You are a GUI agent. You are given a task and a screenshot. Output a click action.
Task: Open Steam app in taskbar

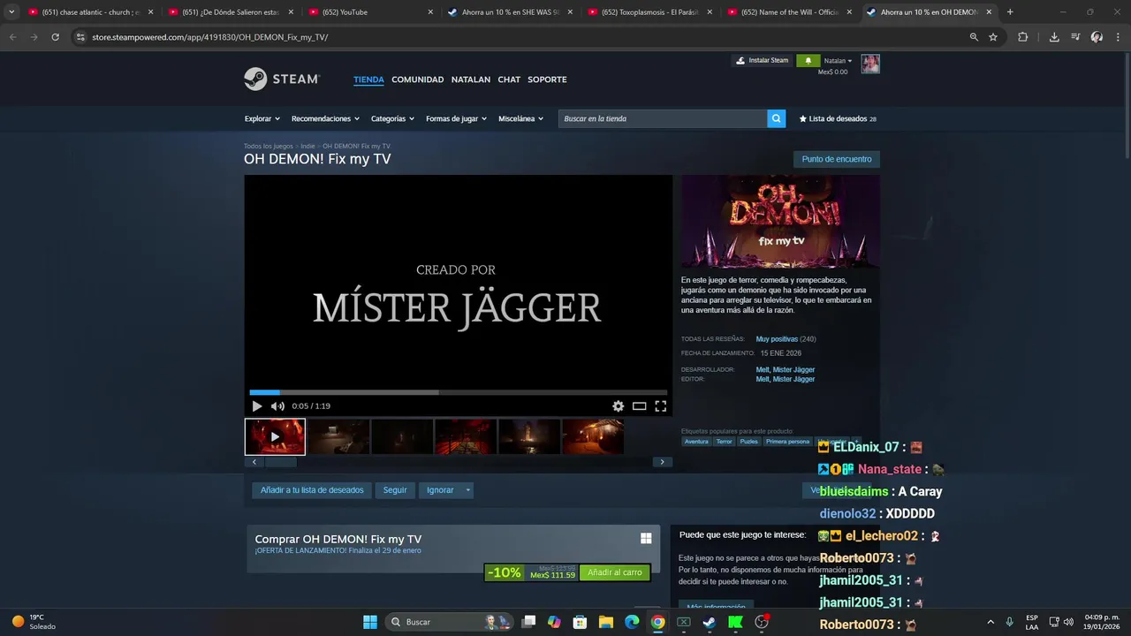tap(710, 622)
